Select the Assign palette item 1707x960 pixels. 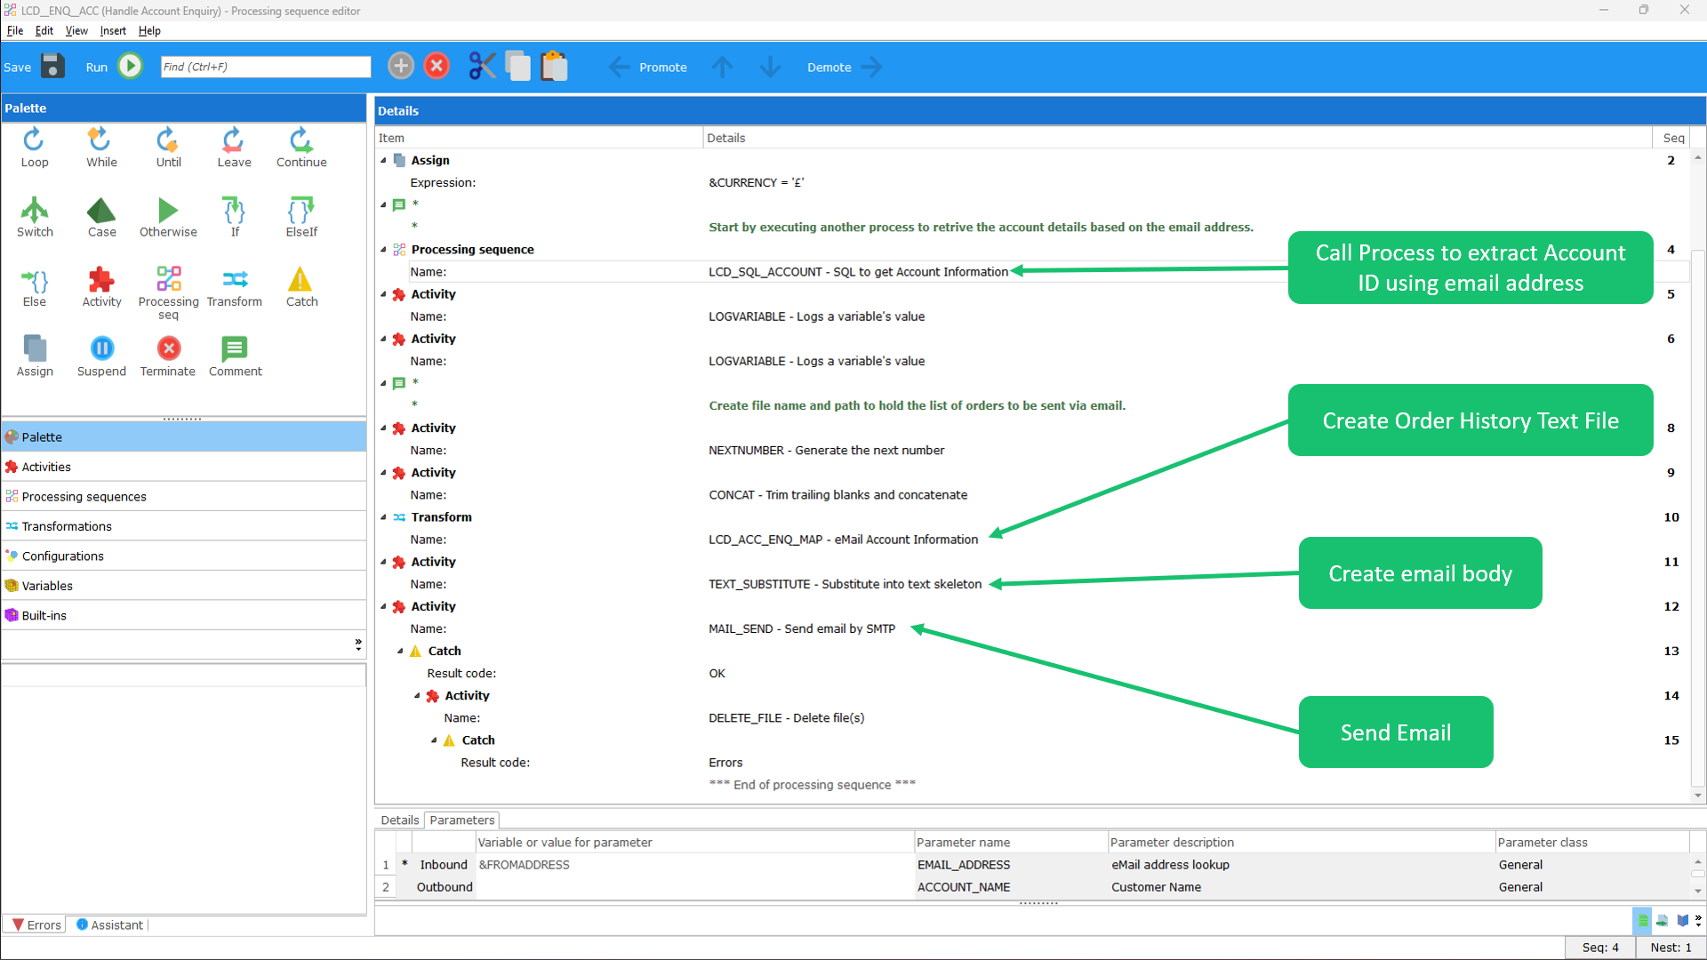click(35, 356)
